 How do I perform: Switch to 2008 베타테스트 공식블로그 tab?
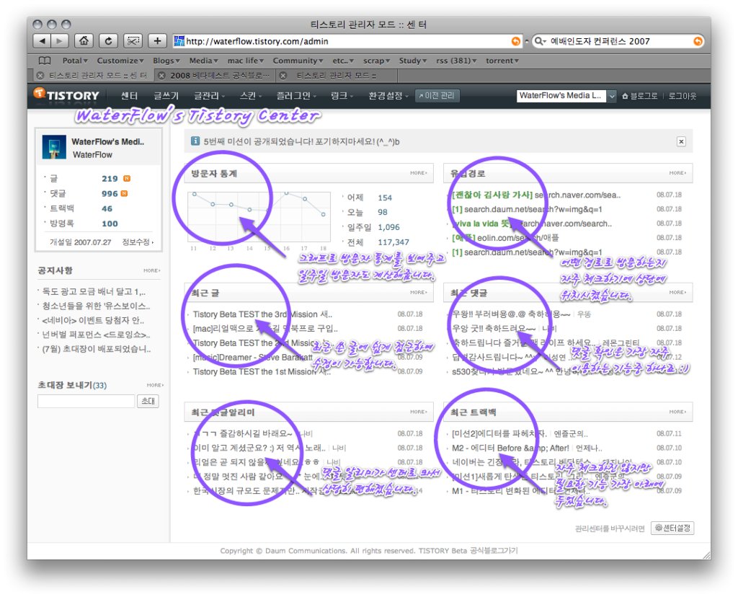click(x=220, y=75)
